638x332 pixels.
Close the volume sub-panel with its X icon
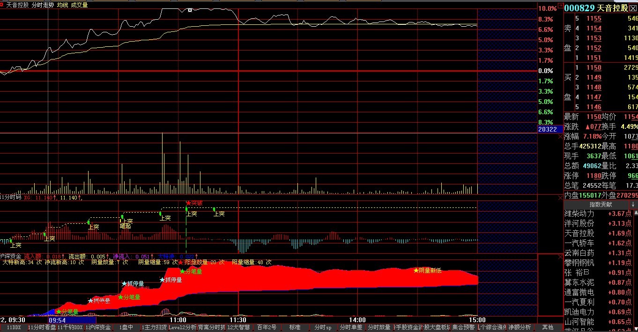pyautogui.click(x=560, y=136)
